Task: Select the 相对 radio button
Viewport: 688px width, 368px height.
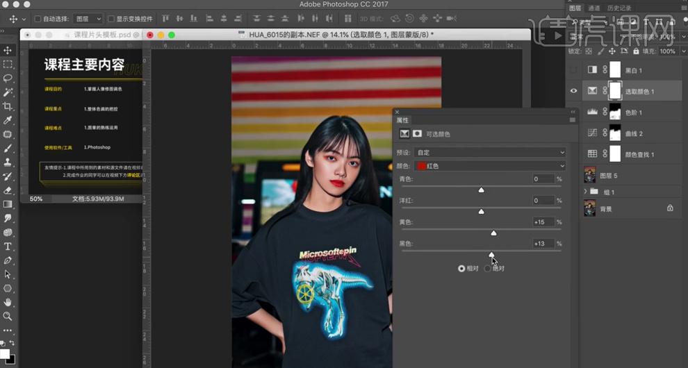Action: 461,269
